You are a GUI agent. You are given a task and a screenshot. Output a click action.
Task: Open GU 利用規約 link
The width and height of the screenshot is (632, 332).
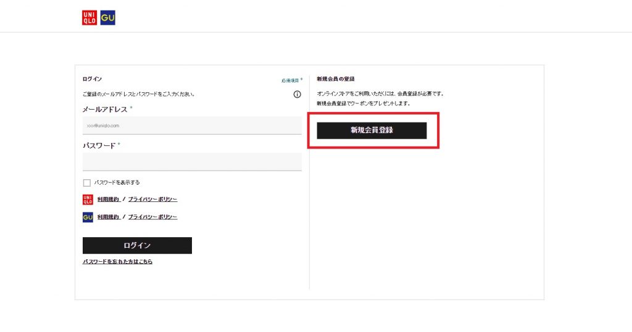click(x=109, y=217)
